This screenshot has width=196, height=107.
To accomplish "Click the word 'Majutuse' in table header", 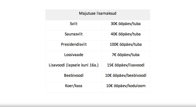I will tap(87, 13).
